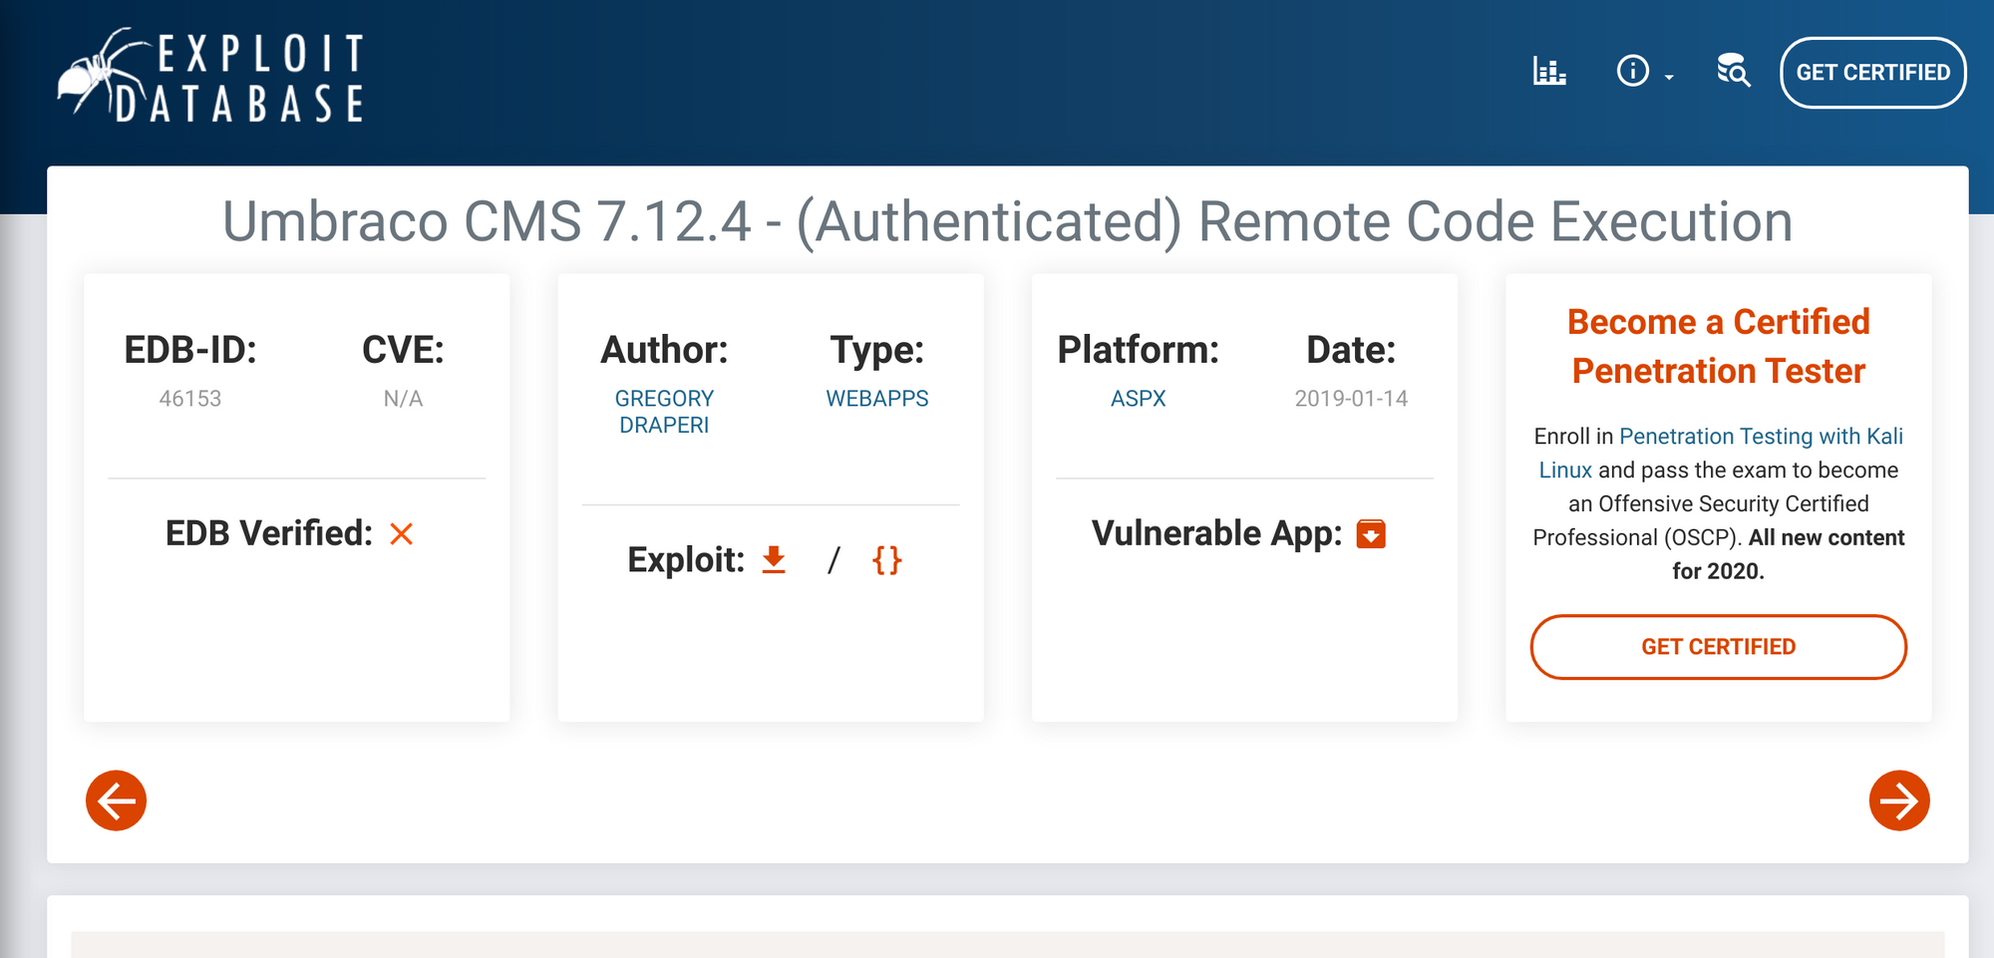Follow the Penetration Testing with Kali Linux link
Viewport: 1994px width, 958px height.
point(1760,437)
